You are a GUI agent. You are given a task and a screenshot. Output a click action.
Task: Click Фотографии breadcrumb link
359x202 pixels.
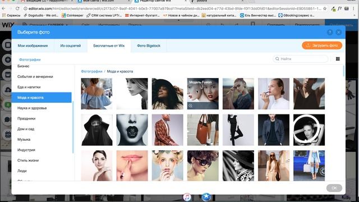pyautogui.click(x=91, y=71)
